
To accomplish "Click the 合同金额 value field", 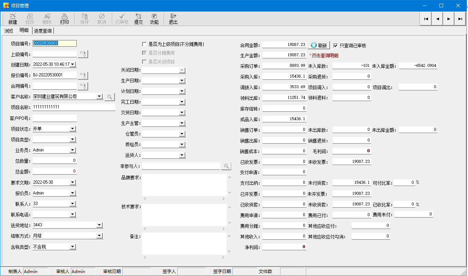I will 284,45.
